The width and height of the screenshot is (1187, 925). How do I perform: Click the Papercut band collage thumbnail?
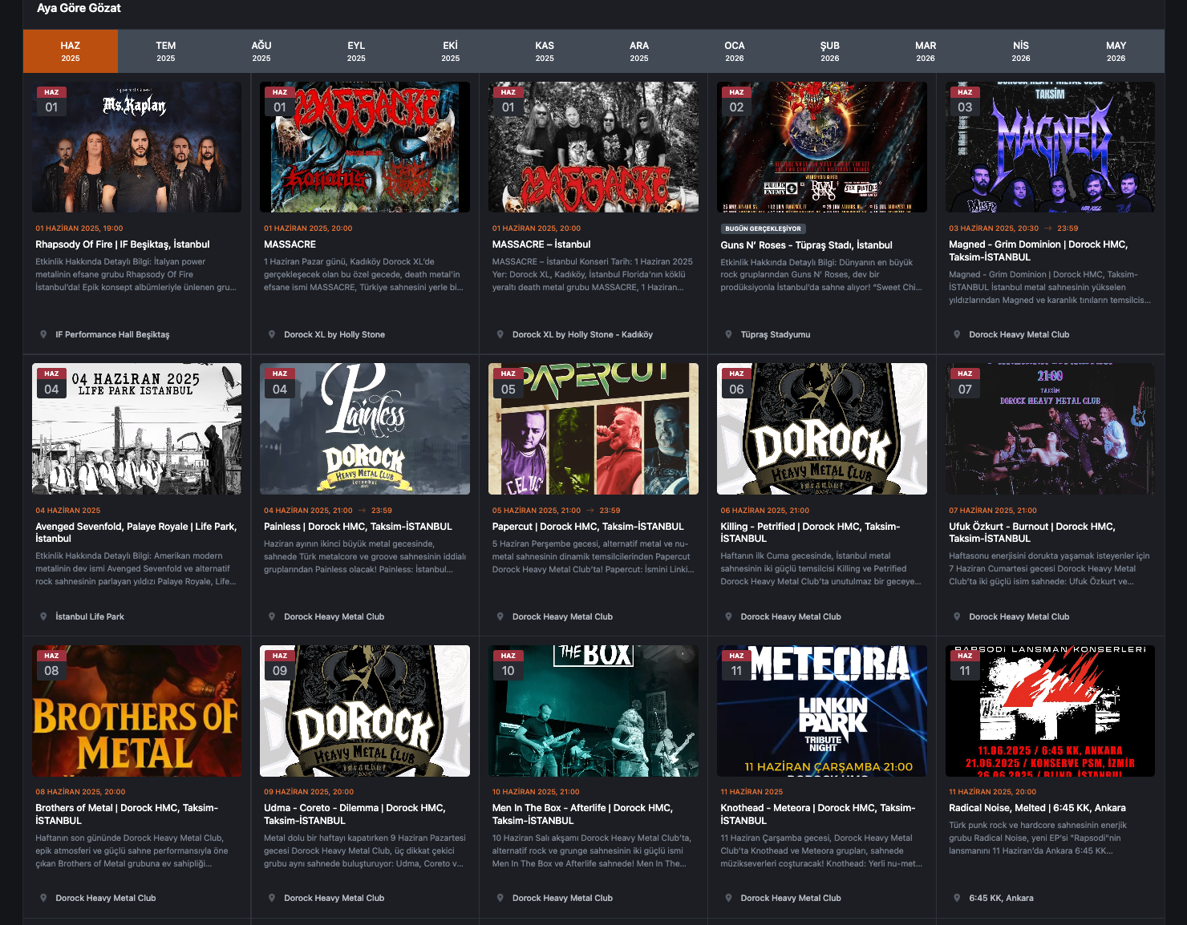pos(593,429)
